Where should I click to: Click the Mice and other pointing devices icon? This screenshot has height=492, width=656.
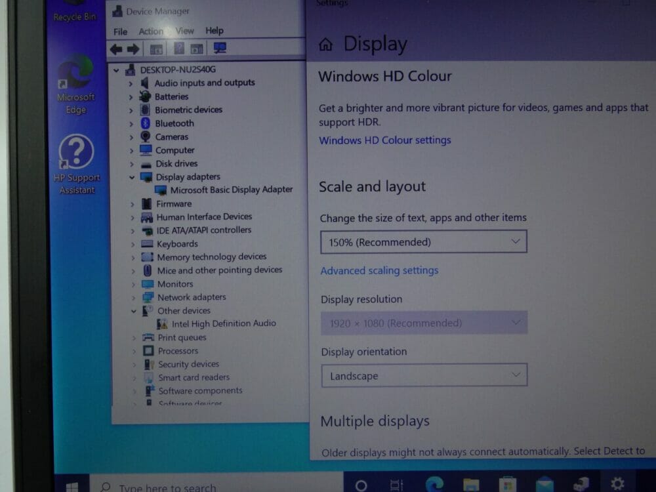147,270
